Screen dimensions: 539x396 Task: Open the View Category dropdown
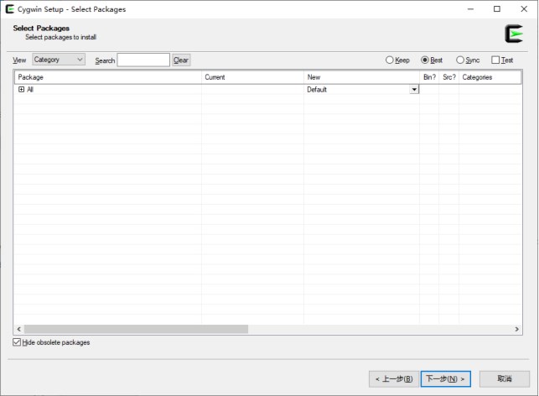click(x=59, y=60)
